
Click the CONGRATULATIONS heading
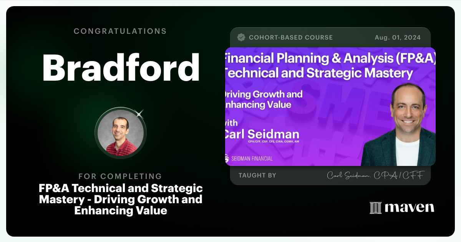coord(120,31)
